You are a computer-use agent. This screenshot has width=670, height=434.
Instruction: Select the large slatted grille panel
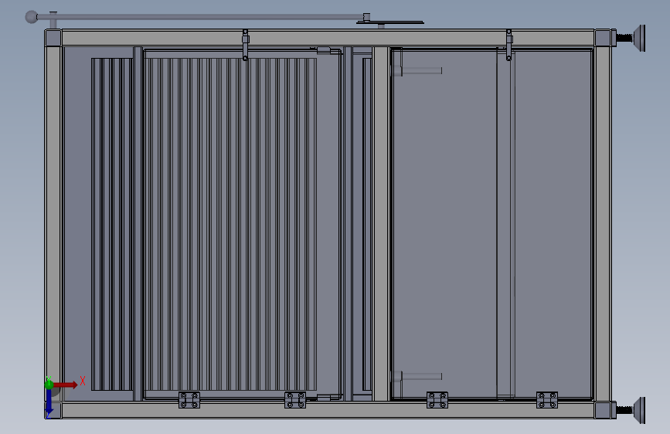[230, 224]
